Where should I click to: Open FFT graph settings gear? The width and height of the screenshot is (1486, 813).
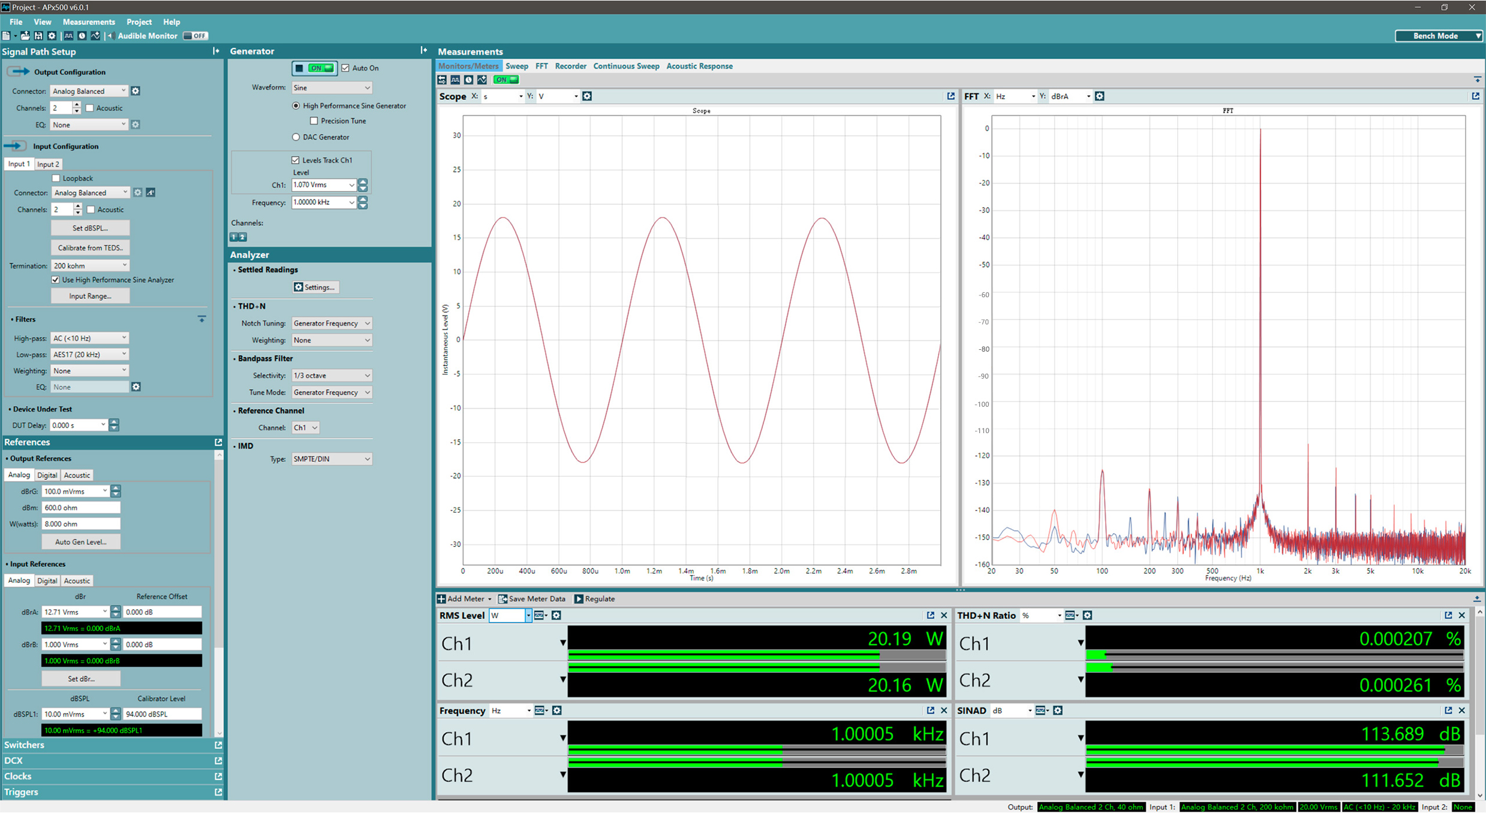pyautogui.click(x=1099, y=96)
